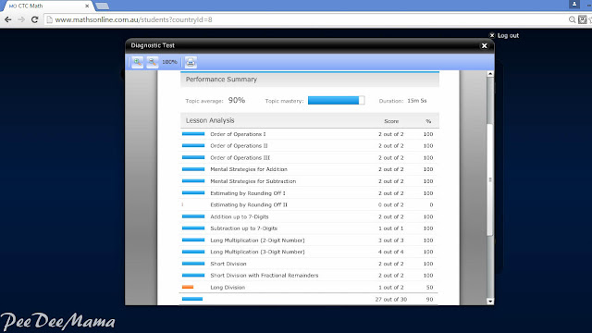Viewport: 592px width, 333px height.
Task: Click the % column header
Action: pyautogui.click(x=428, y=121)
